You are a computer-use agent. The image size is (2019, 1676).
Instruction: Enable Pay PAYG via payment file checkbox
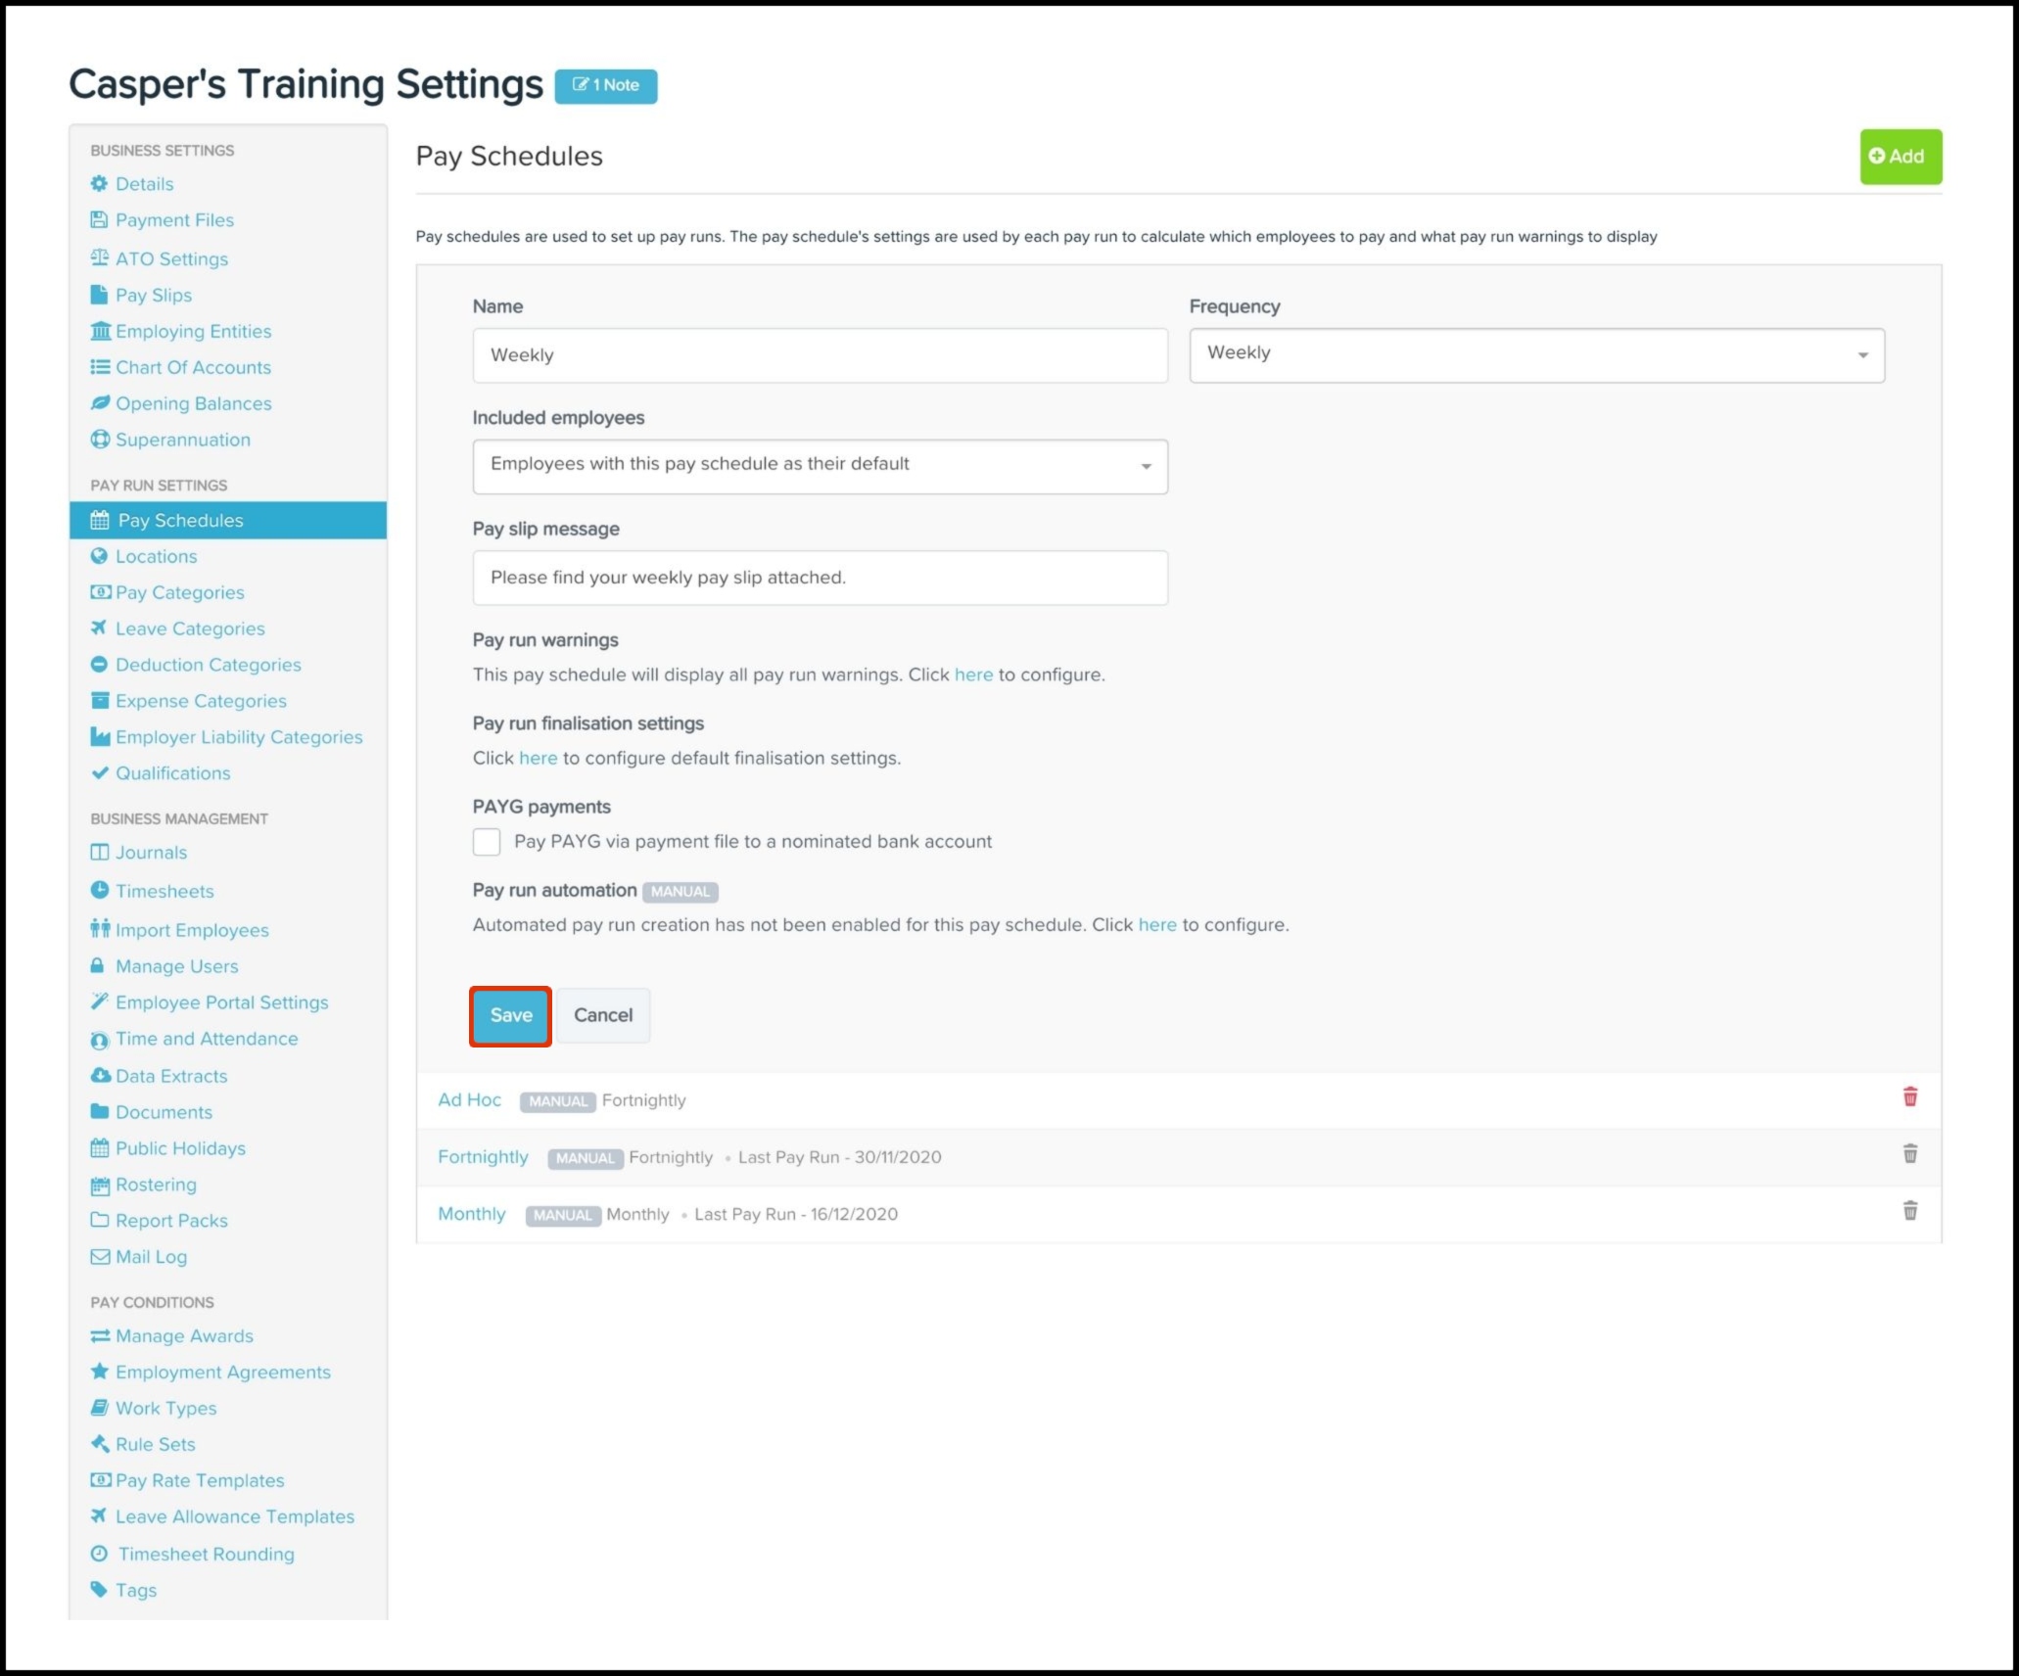[487, 842]
